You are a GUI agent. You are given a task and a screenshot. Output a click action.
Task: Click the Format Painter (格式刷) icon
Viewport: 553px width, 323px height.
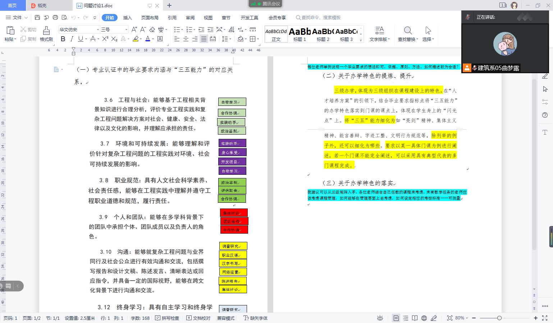click(x=46, y=33)
